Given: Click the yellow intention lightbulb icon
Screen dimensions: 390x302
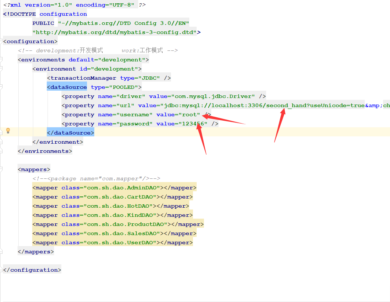Looking at the screenshot, I should click(8, 131).
